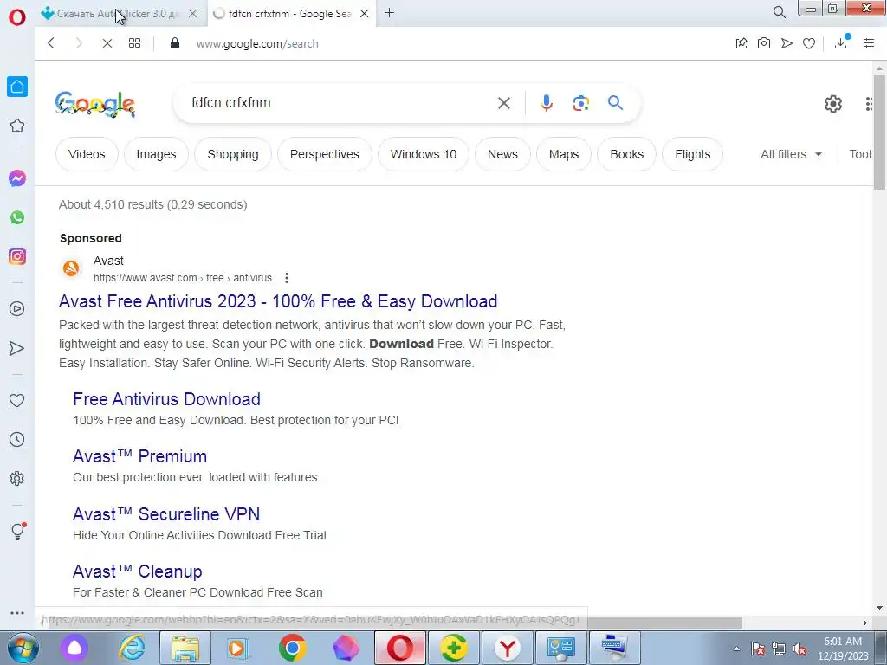The image size is (887, 665).
Task: Clear the Google search box
Action: pyautogui.click(x=503, y=103)
